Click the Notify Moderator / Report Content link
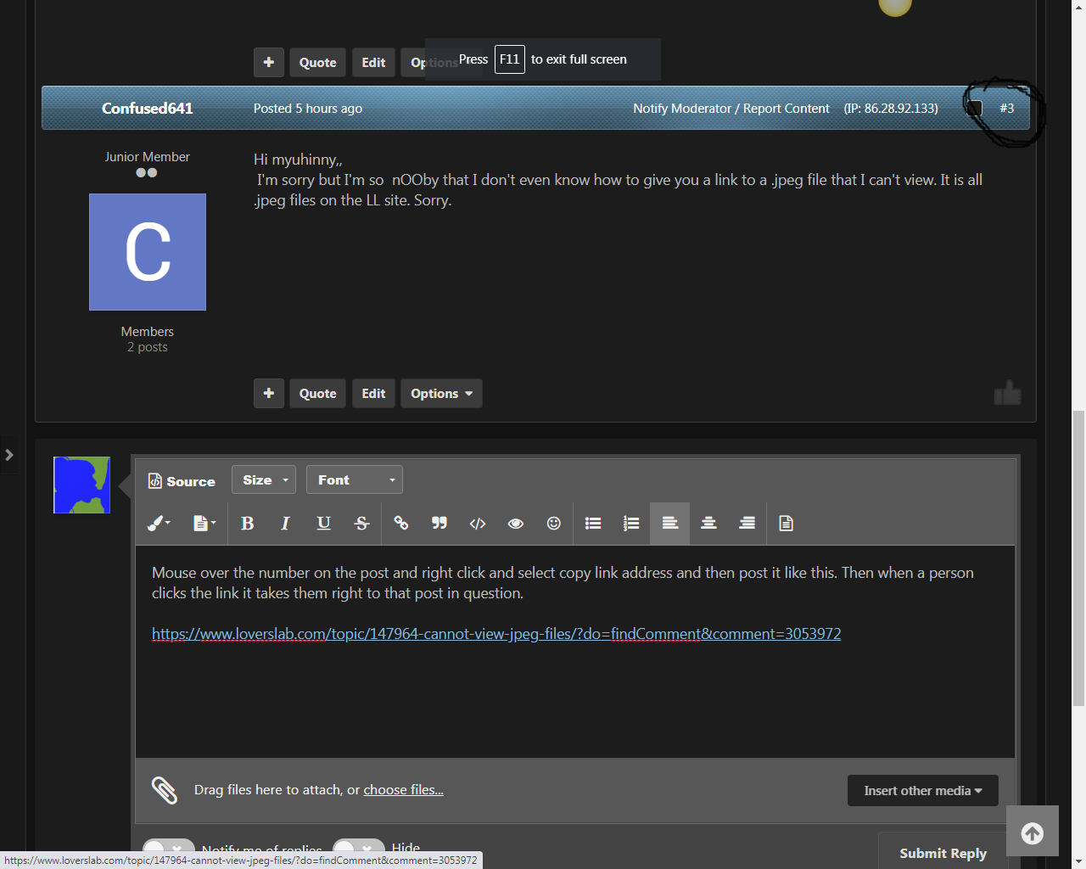This screenshot has height=869, width=1086. pos(731,109)
